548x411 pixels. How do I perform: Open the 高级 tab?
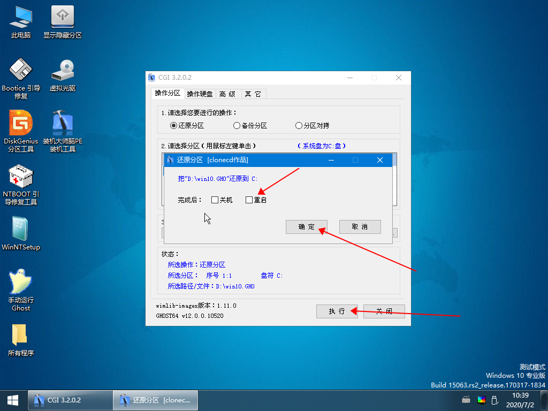[x=228, y=93]
